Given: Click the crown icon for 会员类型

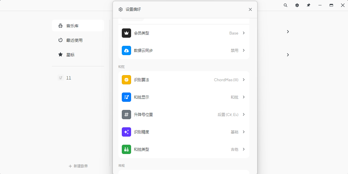Looking at the screenshot, I should click(x=126, y=33).
